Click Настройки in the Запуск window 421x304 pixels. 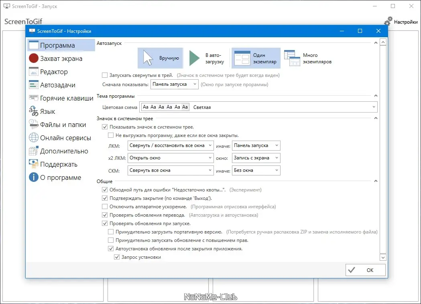click(401, 22)
